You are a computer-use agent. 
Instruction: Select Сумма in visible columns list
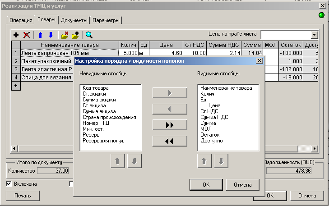(x=208, y=123)
